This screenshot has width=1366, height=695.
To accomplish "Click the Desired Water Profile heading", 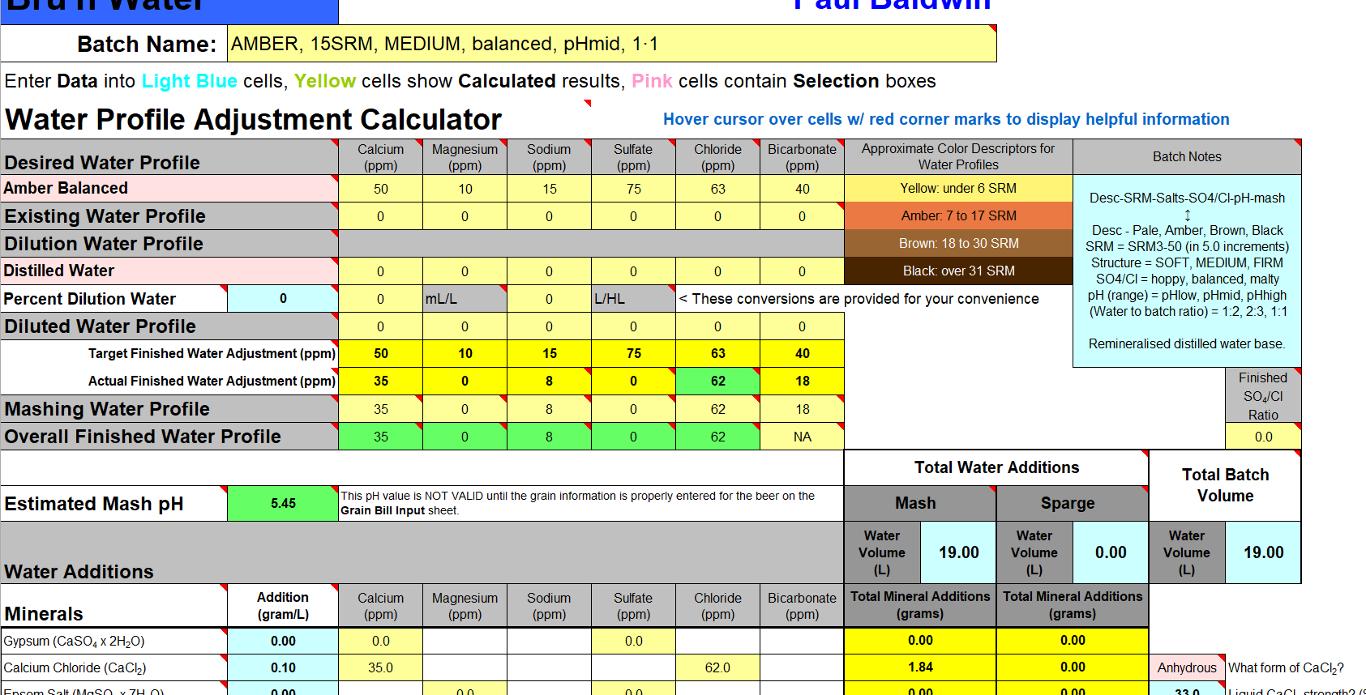I will [x=169, y=157].
